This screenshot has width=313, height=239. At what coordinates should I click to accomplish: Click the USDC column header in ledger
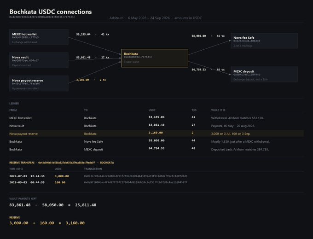click(x=152, y=110)
